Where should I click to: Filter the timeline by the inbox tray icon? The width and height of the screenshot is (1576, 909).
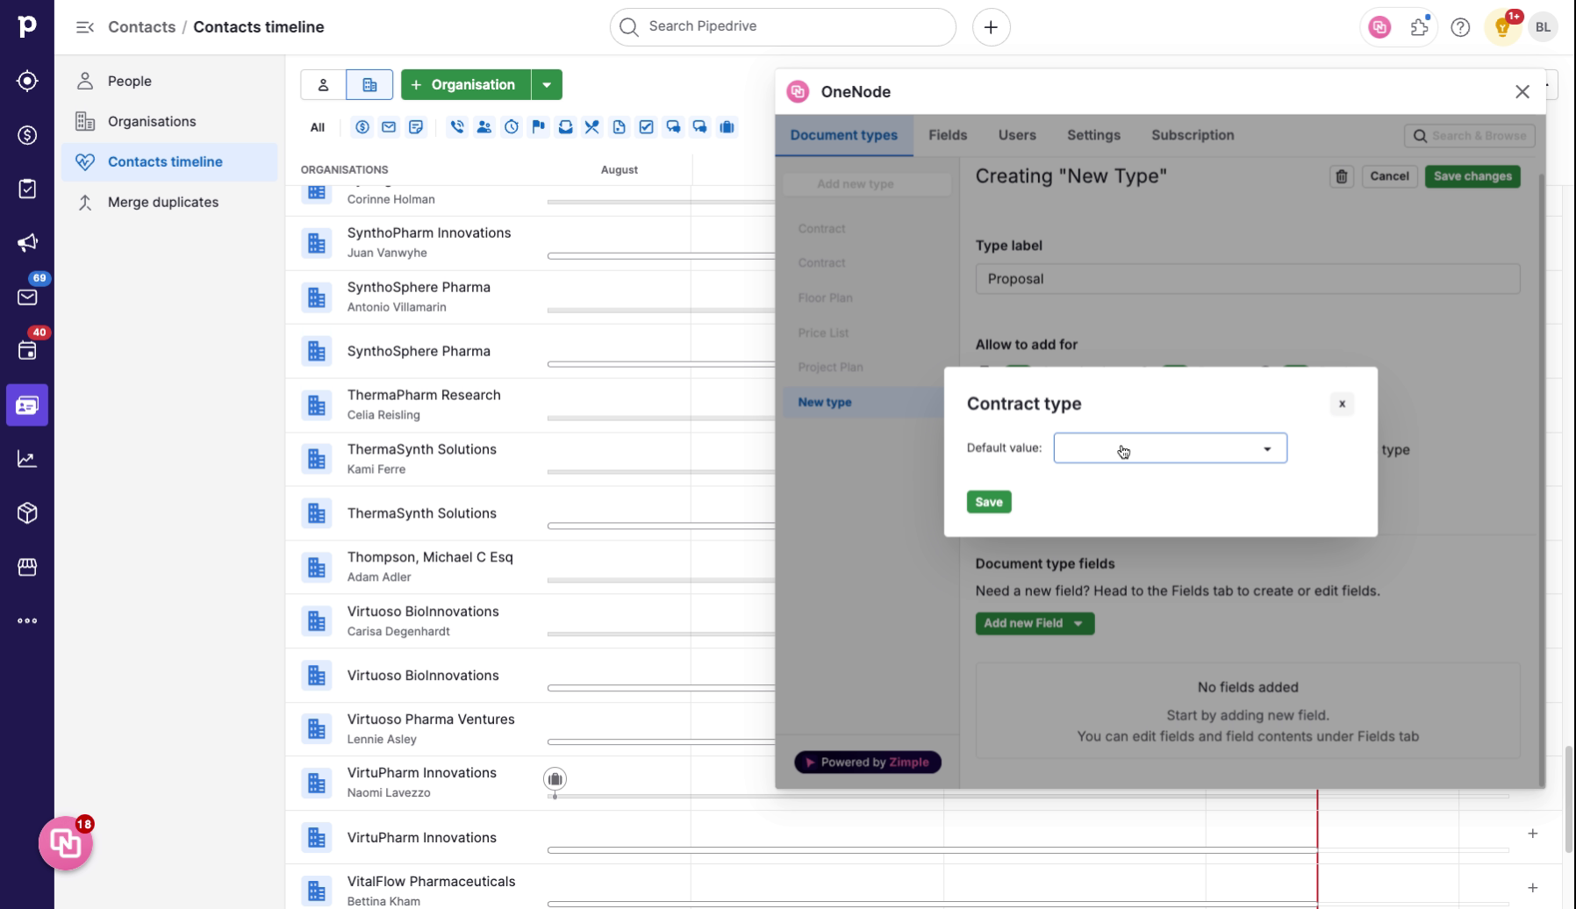(x=566, y=127)
